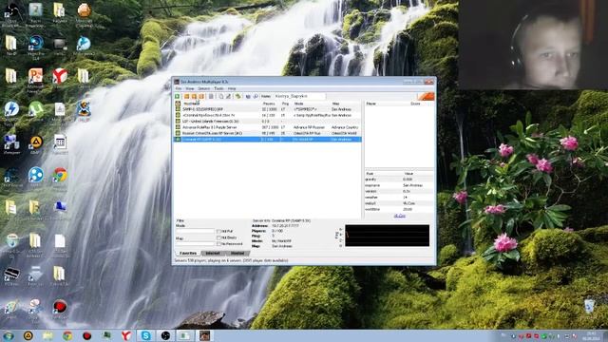
Task: Open the Windows Start menu
Action: [x=9, y=335]
